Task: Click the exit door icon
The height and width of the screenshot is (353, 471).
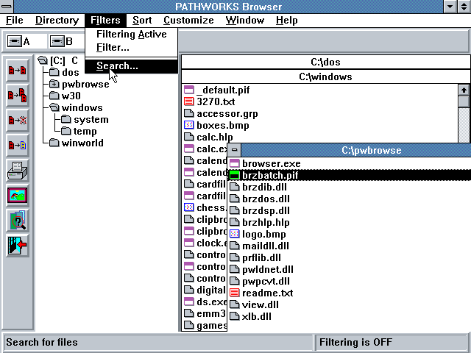Action: point(18,246)
